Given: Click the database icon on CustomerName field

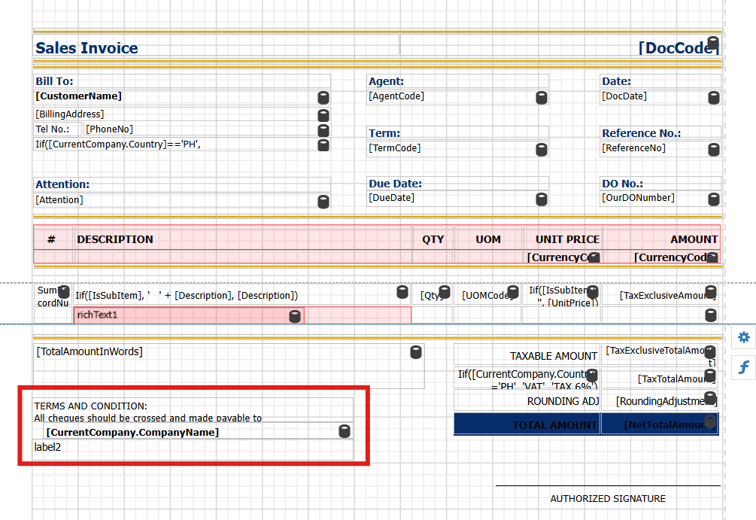Looking at the screenshot, I should coord(323,97).
